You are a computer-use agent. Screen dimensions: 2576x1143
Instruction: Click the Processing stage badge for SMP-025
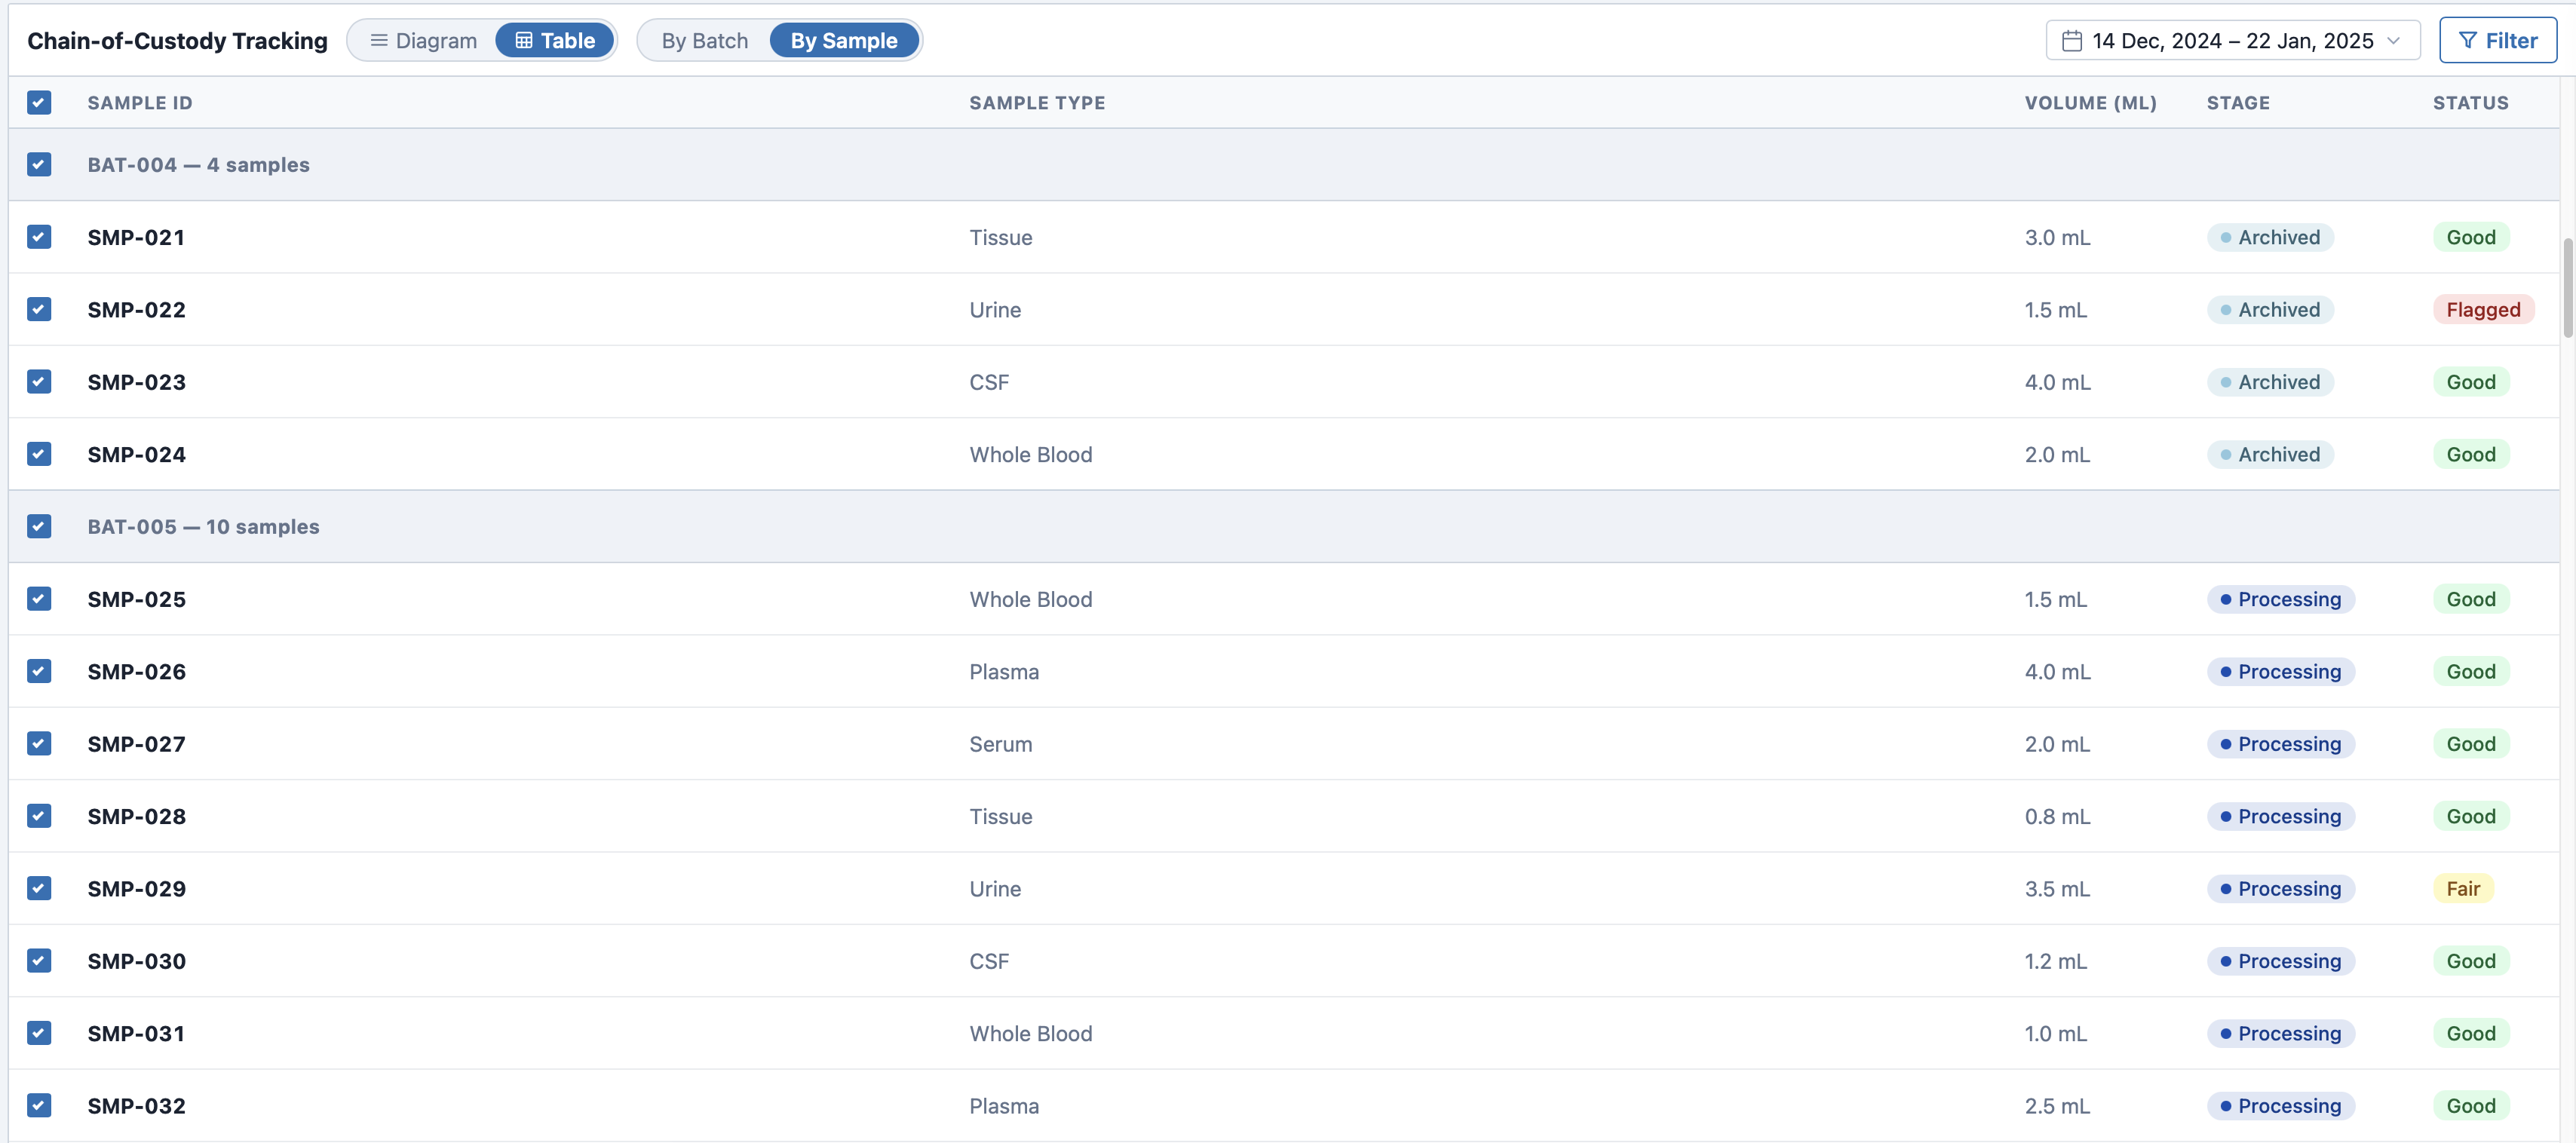point(2281,599)
